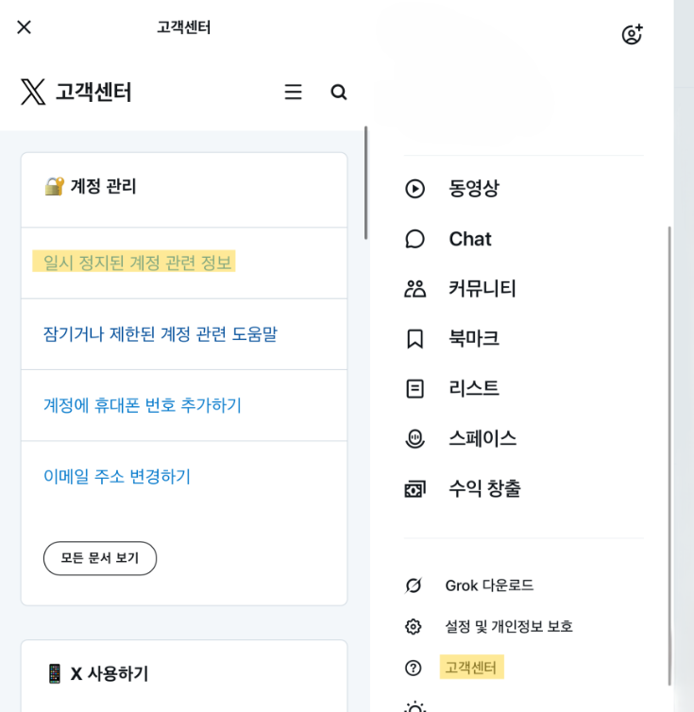Close the help center panel
This screenshot has width=694, height=712.
pos(24,27)
